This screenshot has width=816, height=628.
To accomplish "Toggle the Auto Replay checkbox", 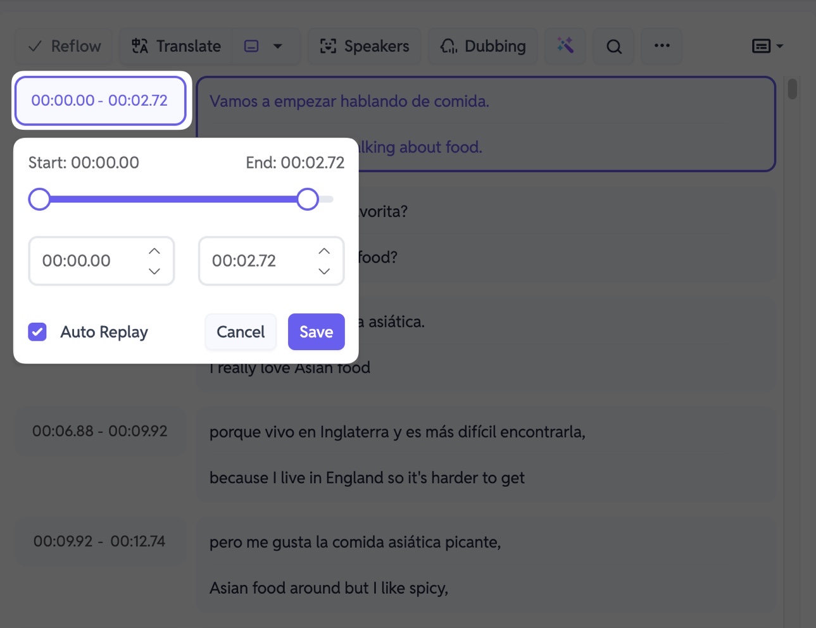I will point(37,332).
